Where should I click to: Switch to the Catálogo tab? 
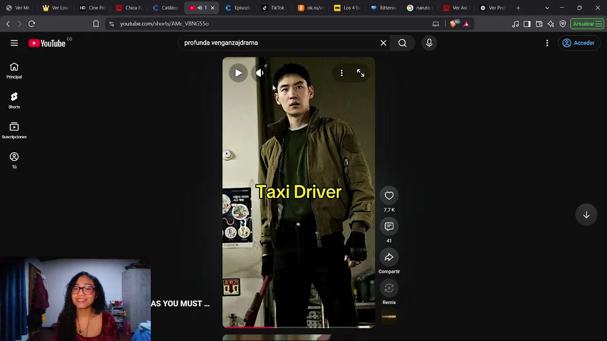click(x=165, y=8)
